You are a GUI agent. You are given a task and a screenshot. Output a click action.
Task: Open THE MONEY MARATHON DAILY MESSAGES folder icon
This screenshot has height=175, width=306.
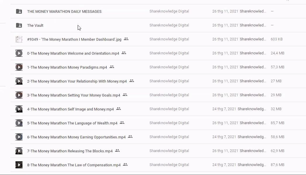[x=19, y=11]
